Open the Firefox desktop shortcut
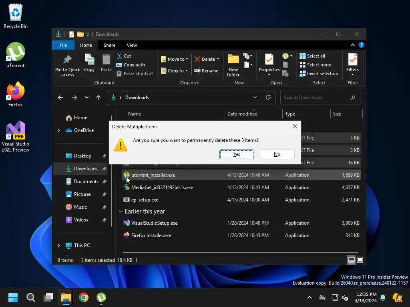The width and height of the screenshot is (410, 307). 16,94
